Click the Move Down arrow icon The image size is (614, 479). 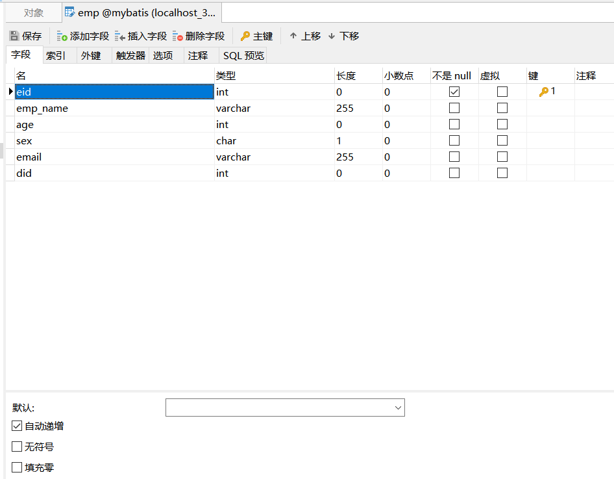332,36
